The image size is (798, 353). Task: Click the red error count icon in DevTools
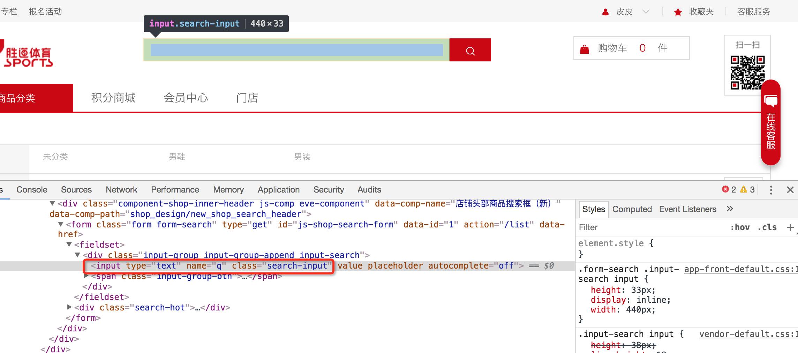click(x=725, y=189)
